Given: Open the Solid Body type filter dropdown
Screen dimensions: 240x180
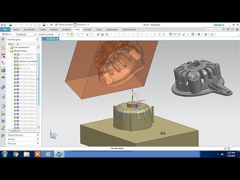Looking at the screenshot, I should pos(26,34).
